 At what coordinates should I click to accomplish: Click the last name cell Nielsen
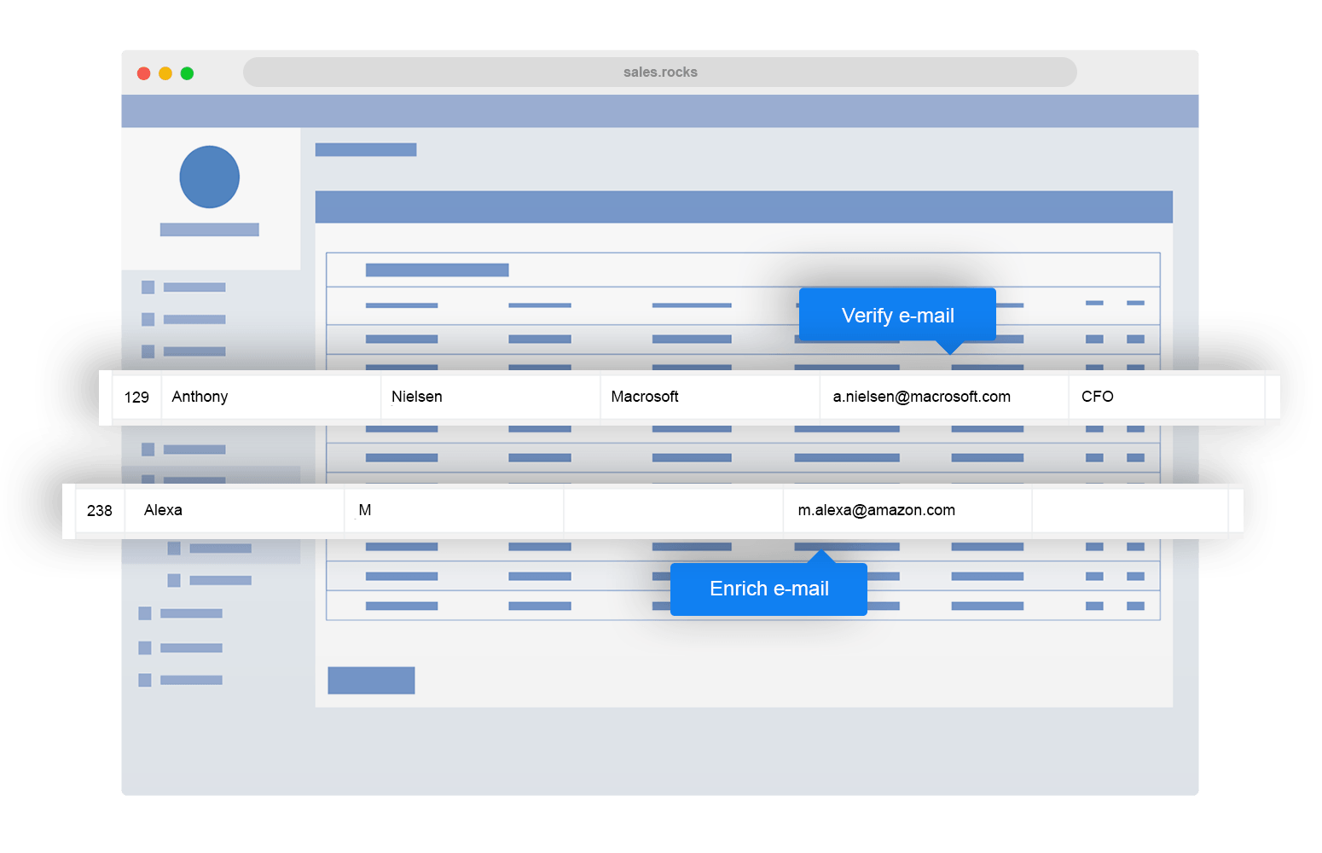(416, 397)
